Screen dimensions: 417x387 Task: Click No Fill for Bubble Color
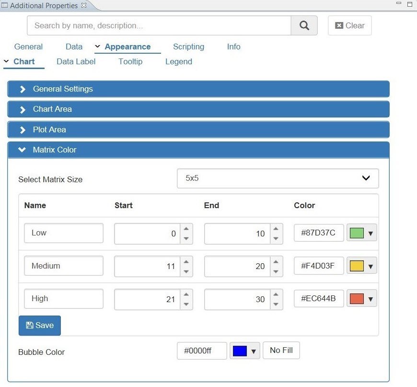click(281, 351)
